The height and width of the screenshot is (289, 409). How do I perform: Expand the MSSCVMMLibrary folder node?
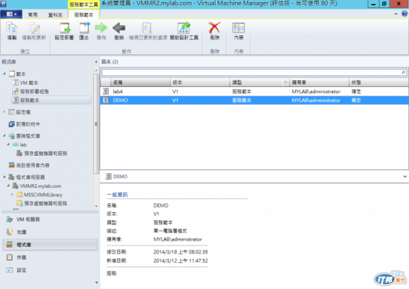click(12, 194)
